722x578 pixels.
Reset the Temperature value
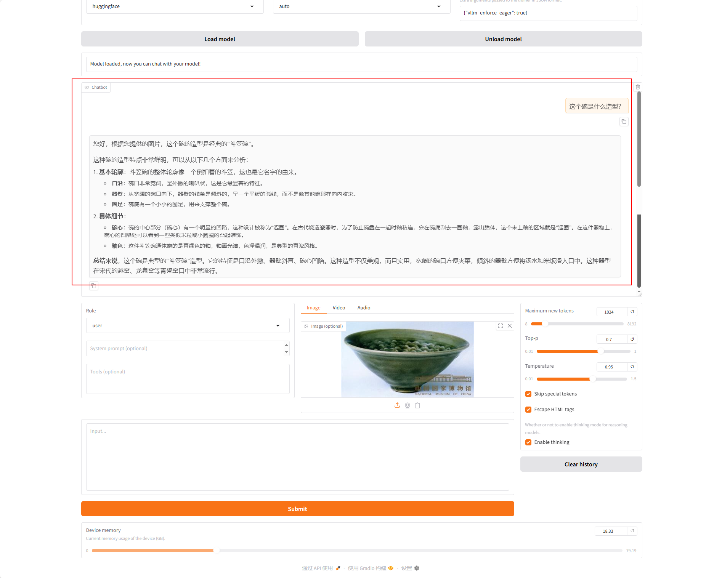tap(632, 367)
